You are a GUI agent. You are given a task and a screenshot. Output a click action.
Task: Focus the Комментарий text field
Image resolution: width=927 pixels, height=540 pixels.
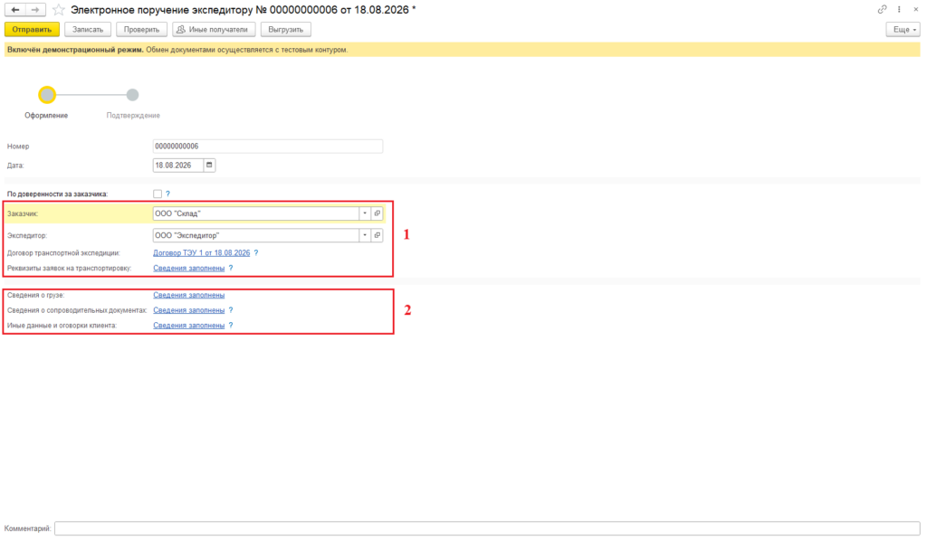pos(487,528)
